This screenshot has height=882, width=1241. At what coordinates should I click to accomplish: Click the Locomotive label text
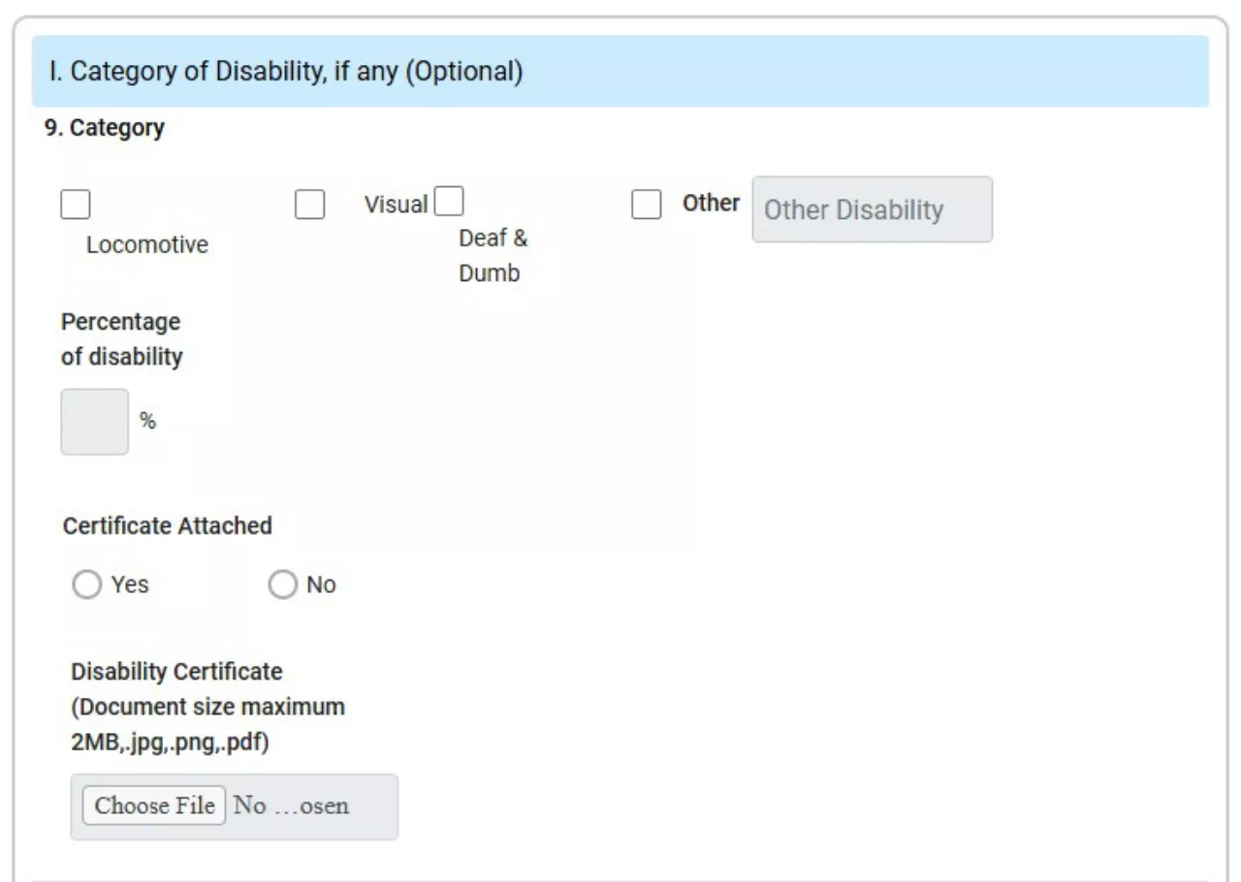click(x=143, y=244)
